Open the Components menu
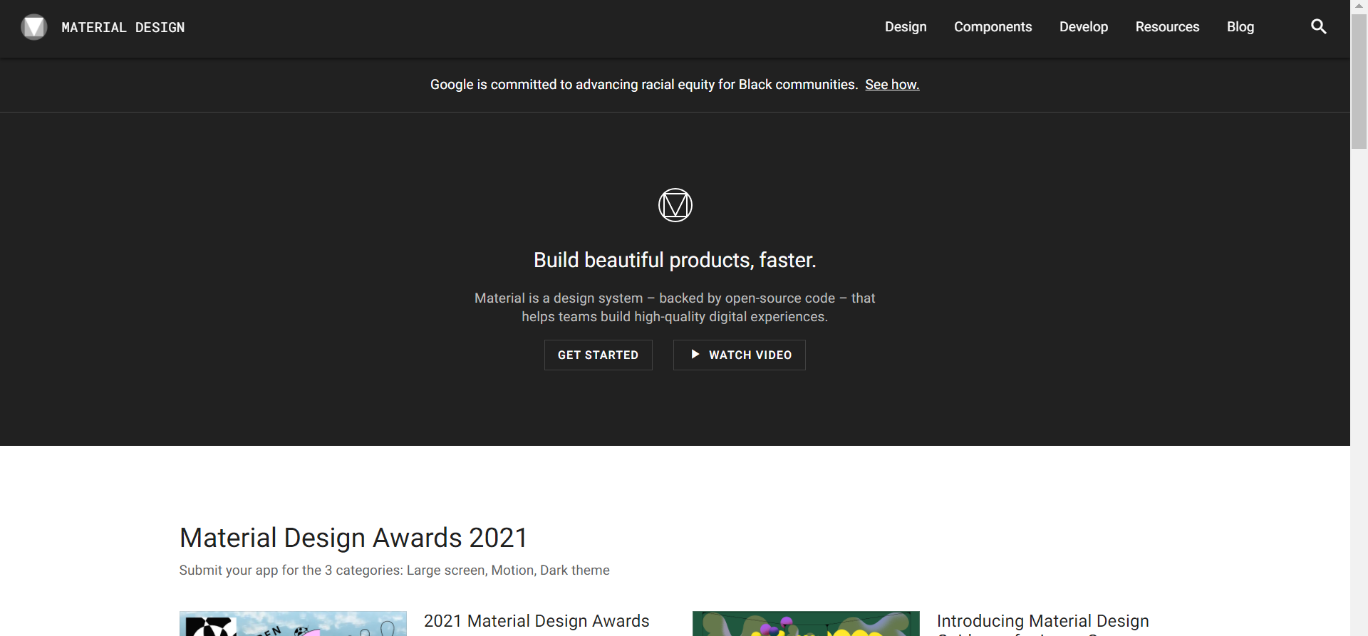 click(993, 27)
